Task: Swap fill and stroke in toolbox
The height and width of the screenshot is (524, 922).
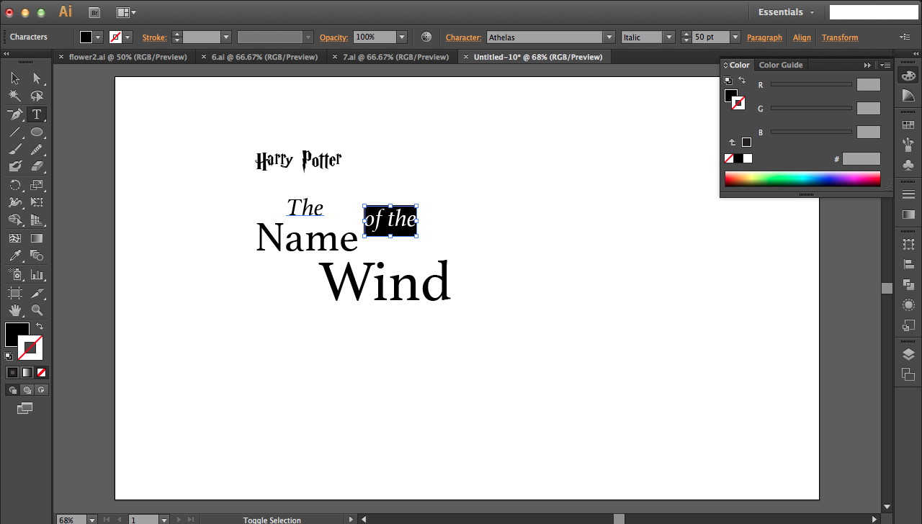Action: 40,327
